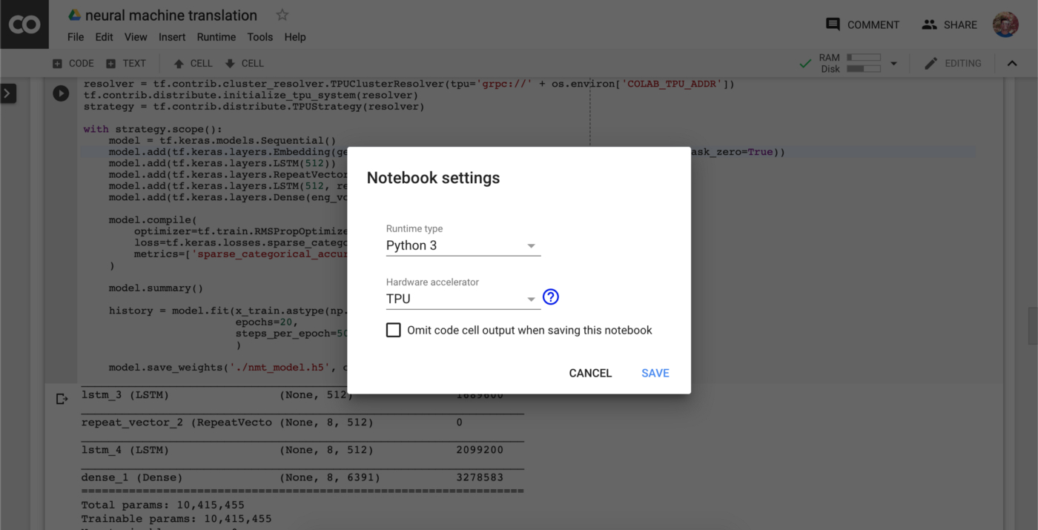Check Omit code cell output checkbox
Viewport: 1038px width, 530px height.
coord(394,330)
